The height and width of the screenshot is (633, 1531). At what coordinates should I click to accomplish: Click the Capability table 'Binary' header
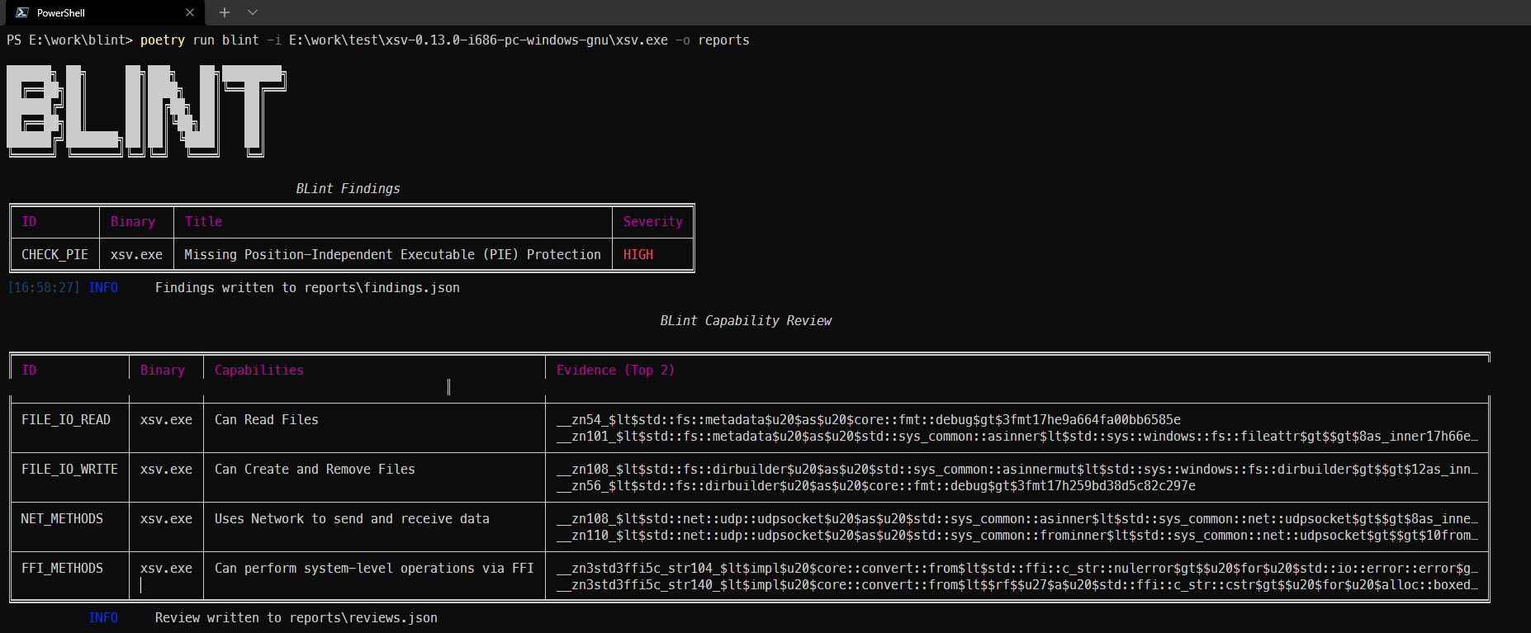(162, 371)
